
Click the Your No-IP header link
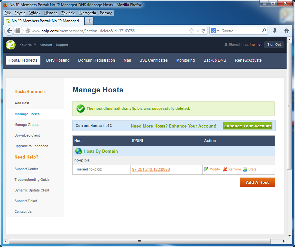coord(28,45)
